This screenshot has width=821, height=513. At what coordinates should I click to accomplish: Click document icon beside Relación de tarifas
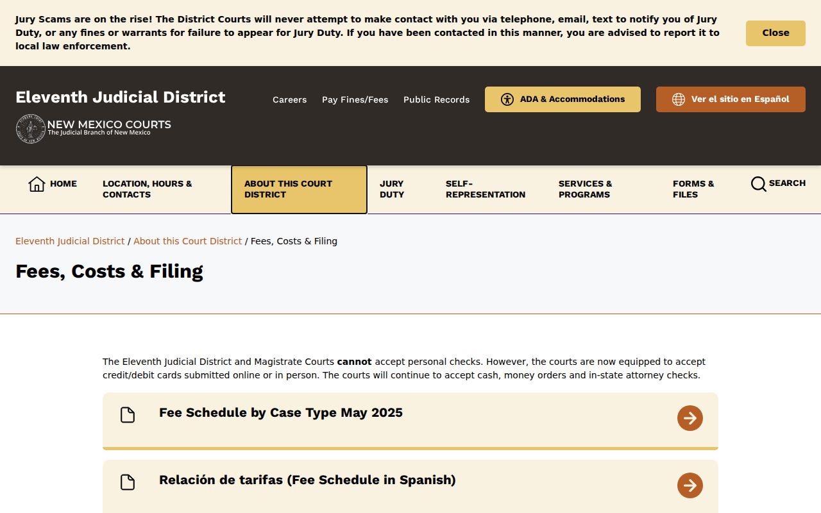pyautogui.click(x=128, y=482)
